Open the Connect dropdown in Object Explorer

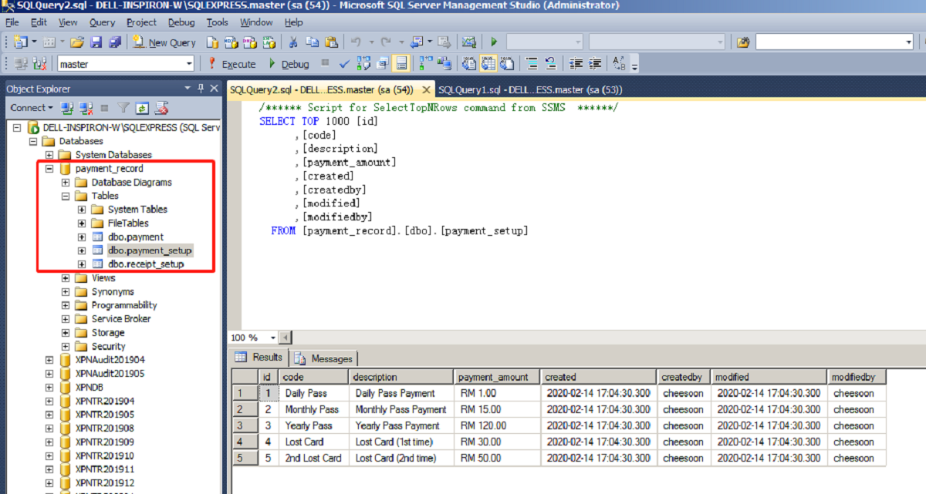click(31, 108)
